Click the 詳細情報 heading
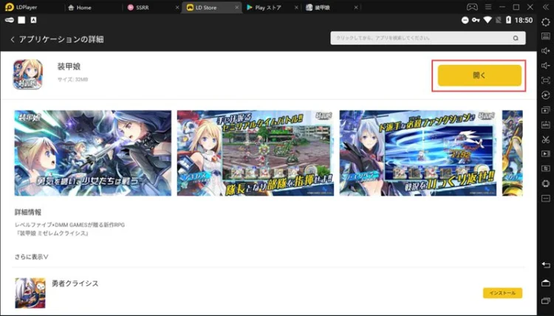The width and height of the screenshot is (554, 316). tap(28, 212)
